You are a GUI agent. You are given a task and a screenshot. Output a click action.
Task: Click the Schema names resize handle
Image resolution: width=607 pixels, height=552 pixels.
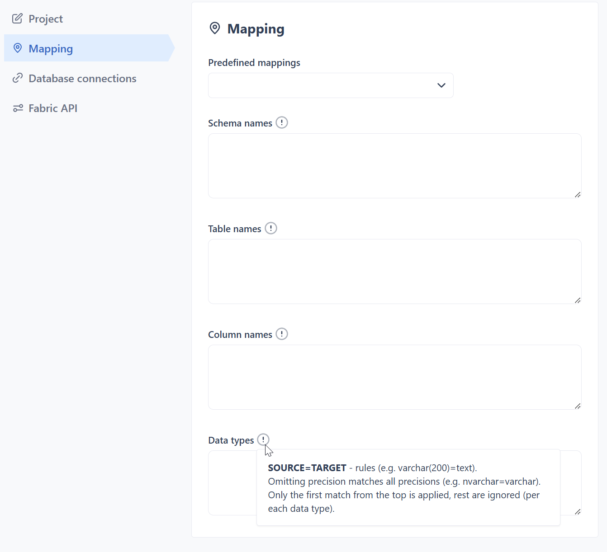(x=577, y=194)
